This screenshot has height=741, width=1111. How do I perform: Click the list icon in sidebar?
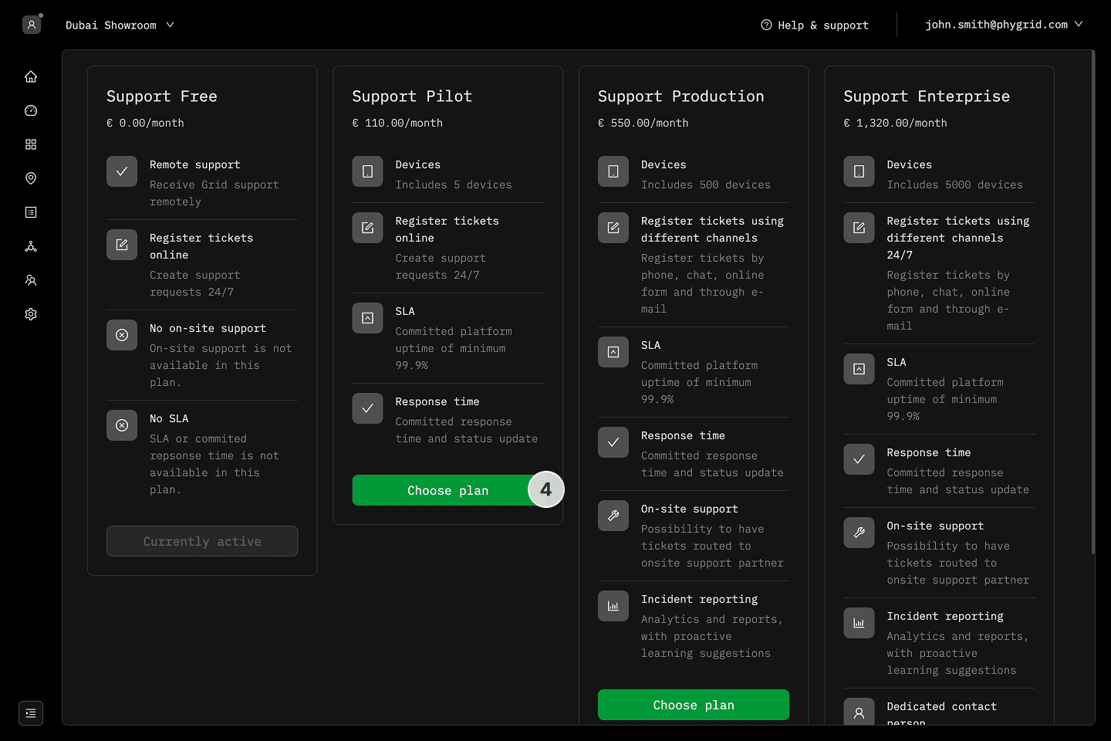click(x=31, y=212)
